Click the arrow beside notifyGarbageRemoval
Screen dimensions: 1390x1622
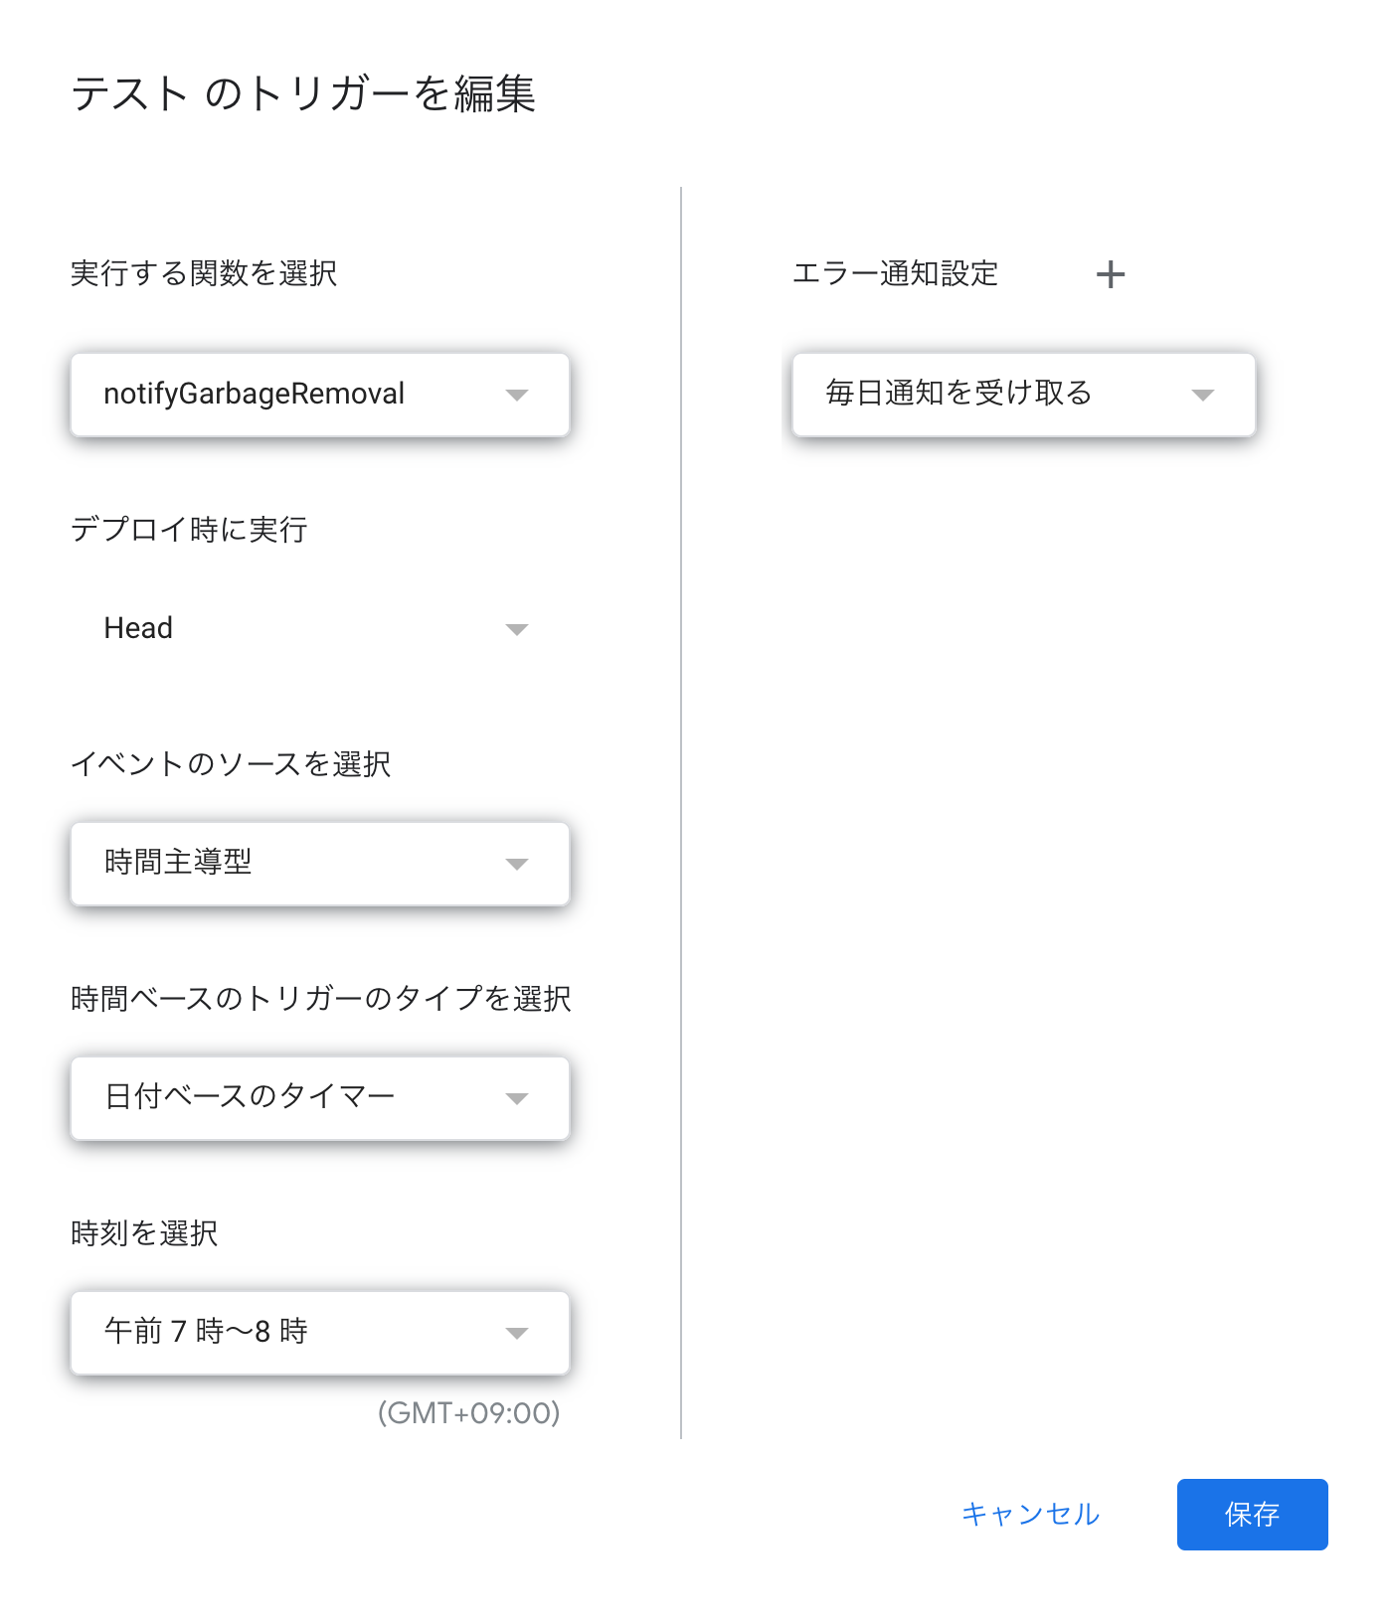tap(516, 395)
